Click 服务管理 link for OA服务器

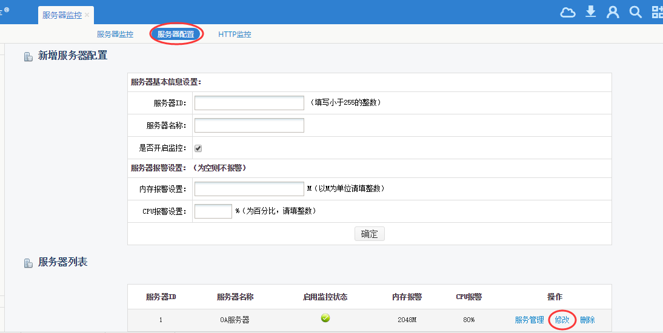(529, 320)
